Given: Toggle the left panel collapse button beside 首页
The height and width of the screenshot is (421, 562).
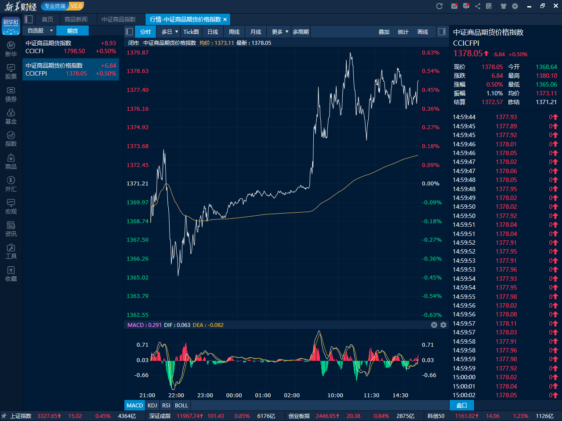Looking at the screenshot, I should [x=29, y=19].
